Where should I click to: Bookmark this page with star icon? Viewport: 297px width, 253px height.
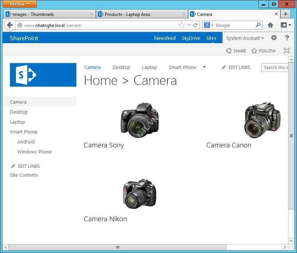click(x=182, y=25)
